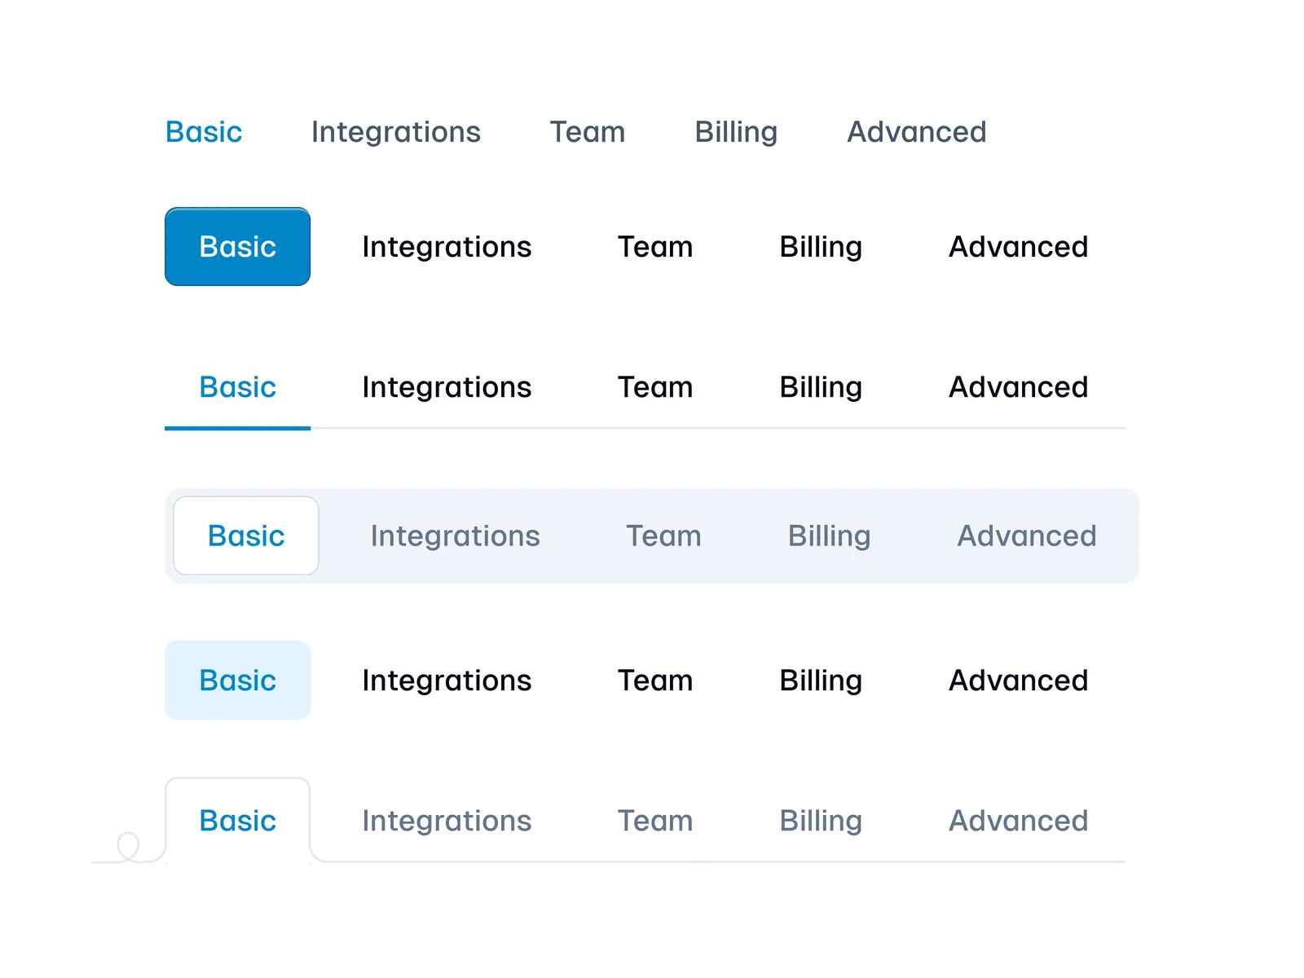The width and height of the screenshot is (1304, 978).
Task: Click the light-blue highlighted Basic tab
Action: [x=237, y=681]
